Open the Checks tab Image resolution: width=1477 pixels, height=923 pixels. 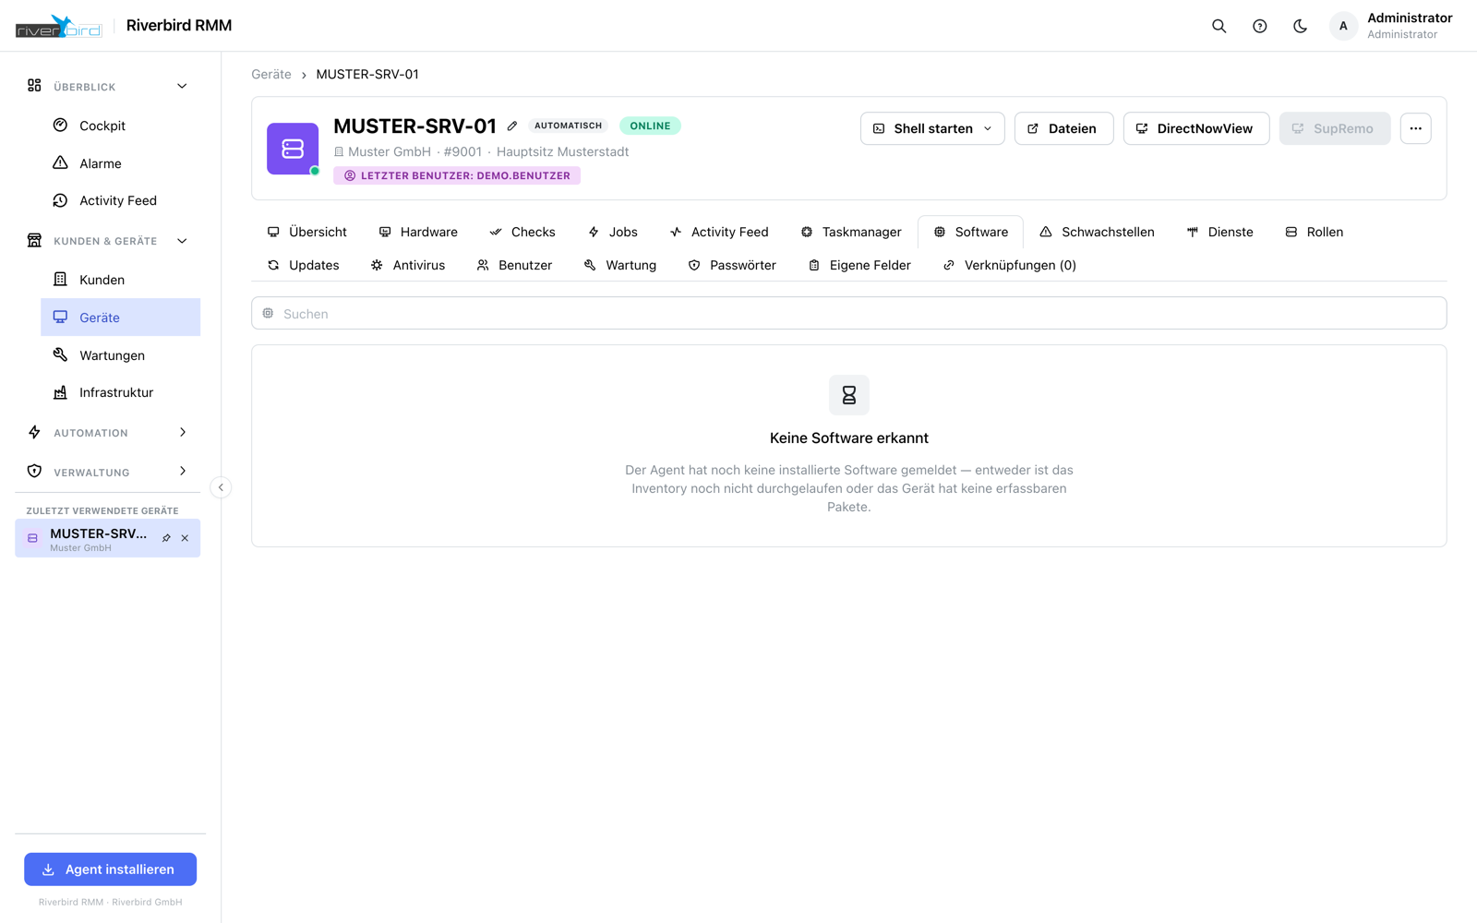522,232
